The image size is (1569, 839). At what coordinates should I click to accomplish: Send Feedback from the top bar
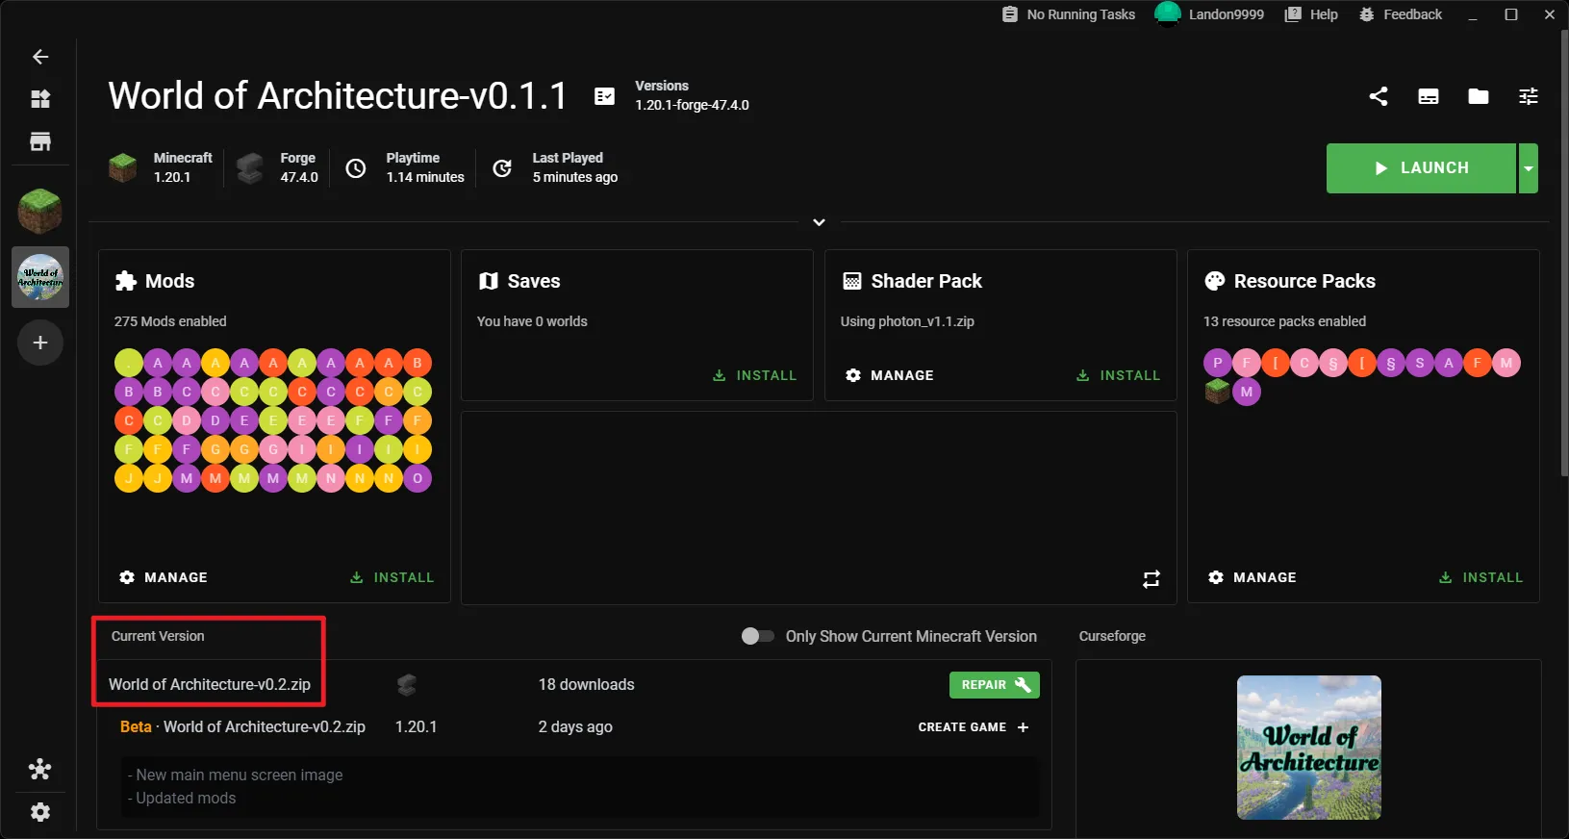click(1401, 14)
